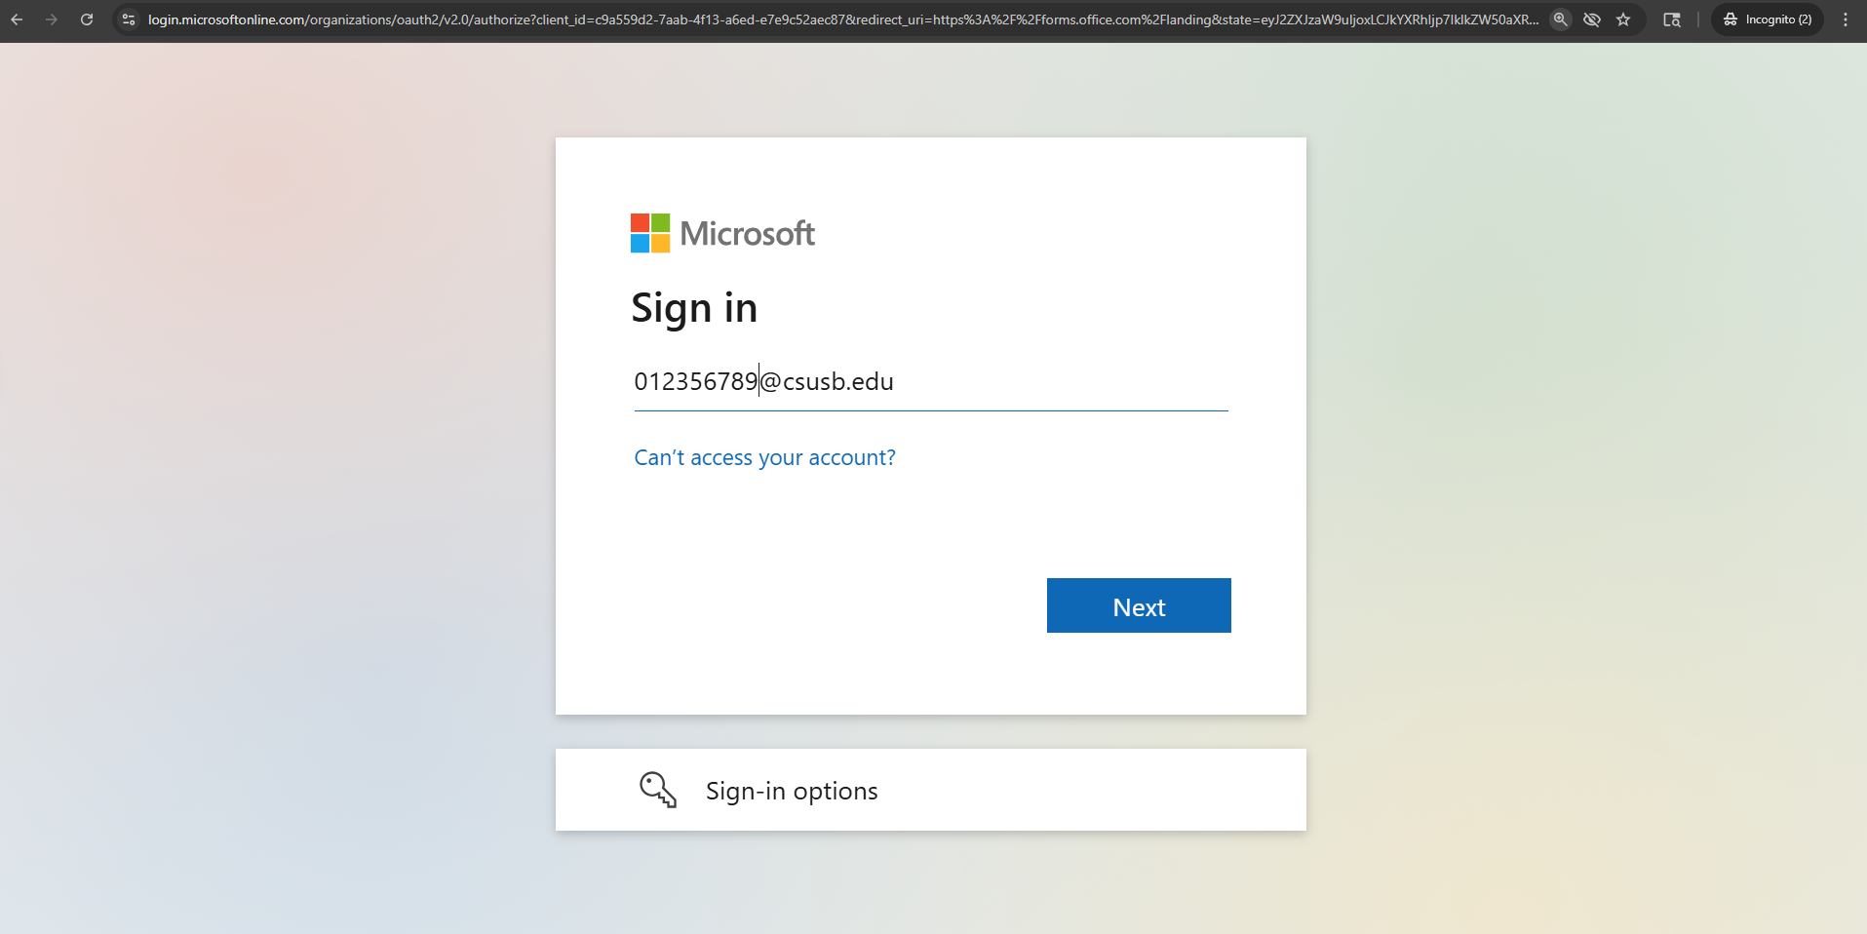Image resolution: width=1867 pixels, height=934 pixels.
Task: Click the browser forward arrow
Action: click(x=52, y=19)
